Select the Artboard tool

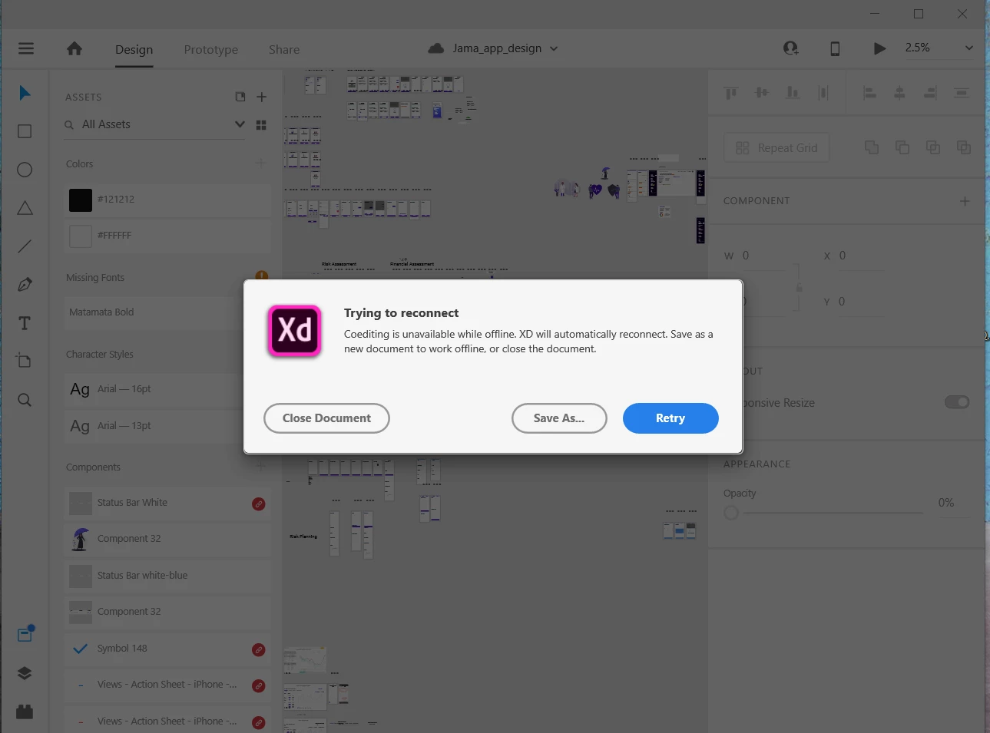[25, 361]
